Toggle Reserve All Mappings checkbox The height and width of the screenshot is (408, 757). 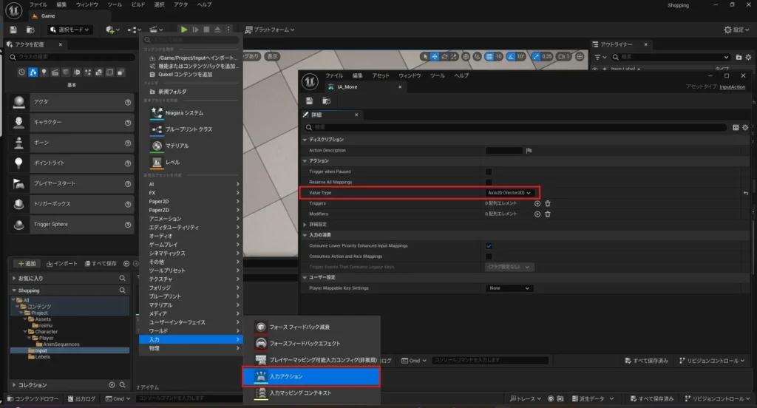pyautogui.click(x=489, y=183)
